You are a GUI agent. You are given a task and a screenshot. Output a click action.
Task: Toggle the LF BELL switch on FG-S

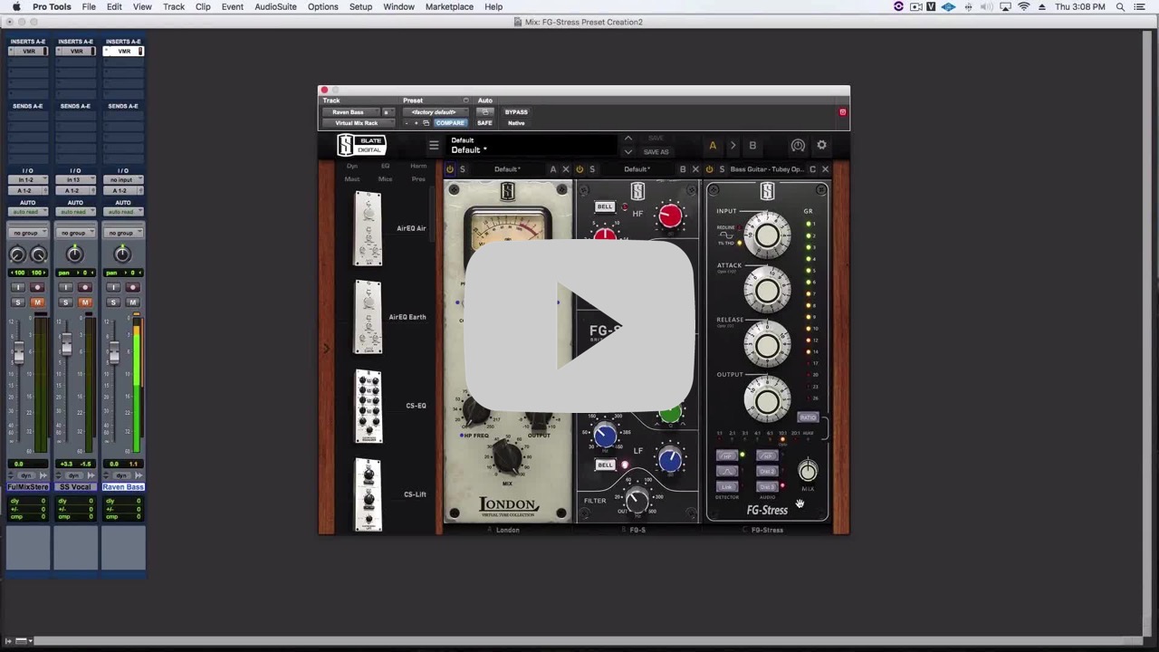[605, 465]
